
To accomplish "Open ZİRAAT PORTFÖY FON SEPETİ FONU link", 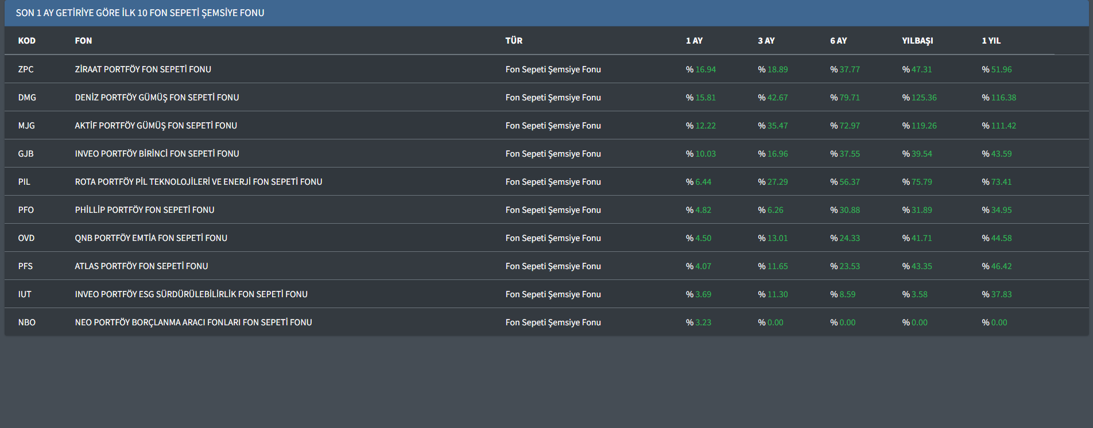I will (x=143, y=69).
